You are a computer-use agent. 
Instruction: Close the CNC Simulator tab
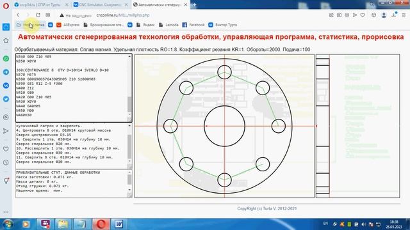(126, 4)
